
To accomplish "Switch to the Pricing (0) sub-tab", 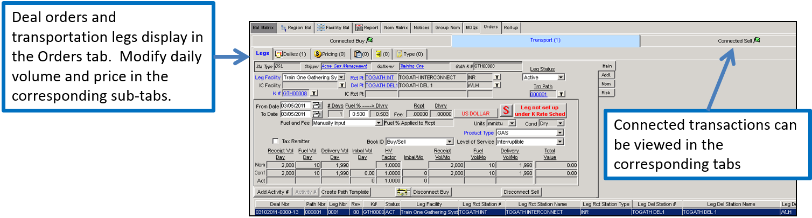I will click(x=330, y=54).
